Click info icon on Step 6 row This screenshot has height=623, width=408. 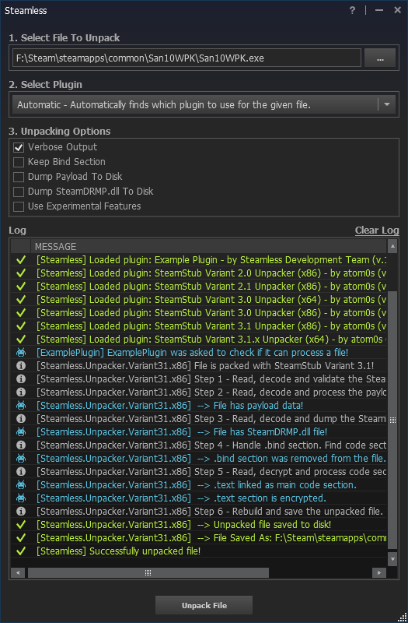(x=21, y=512)
